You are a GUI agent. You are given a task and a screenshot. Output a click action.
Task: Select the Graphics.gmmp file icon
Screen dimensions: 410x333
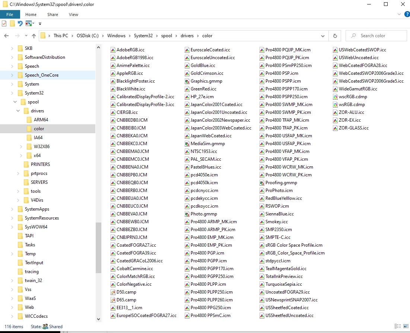[x=187, y=81]
